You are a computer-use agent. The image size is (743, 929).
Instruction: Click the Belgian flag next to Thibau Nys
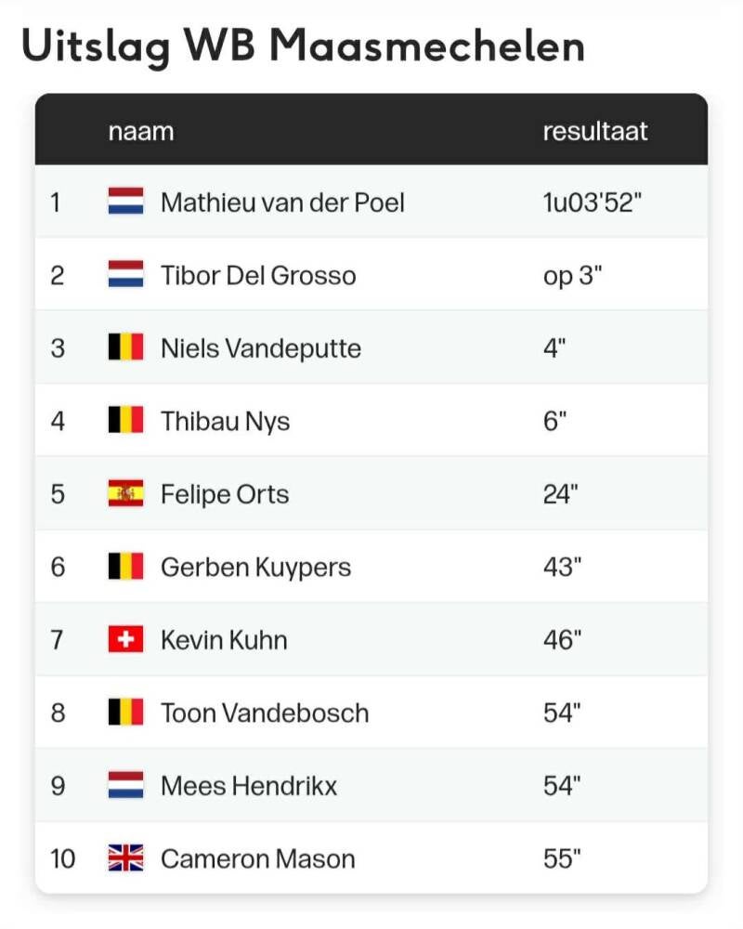coord(125,420)
